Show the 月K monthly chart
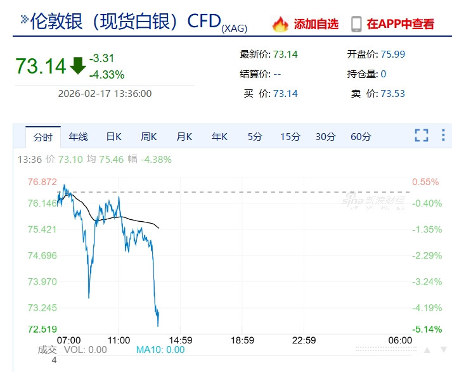The width and height of the screenshot is (452, 372). (184, 137)
